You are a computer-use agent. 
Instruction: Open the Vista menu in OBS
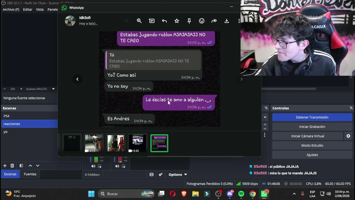pos(40,9)
